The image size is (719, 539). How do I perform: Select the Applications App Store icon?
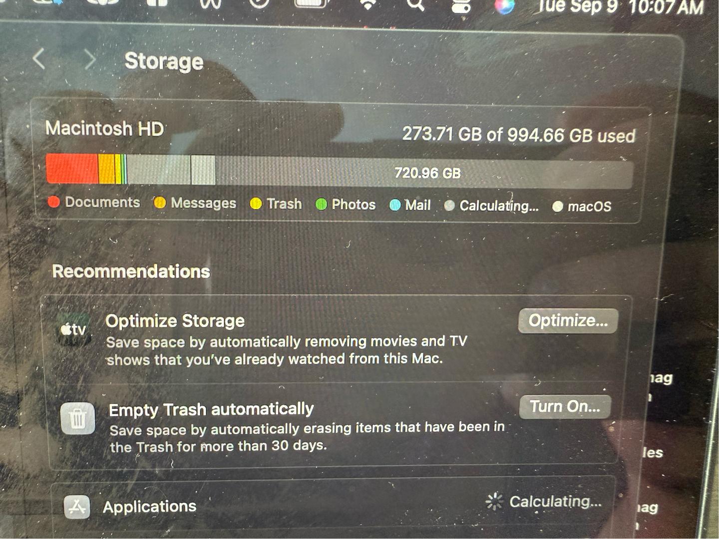point(77,507)
